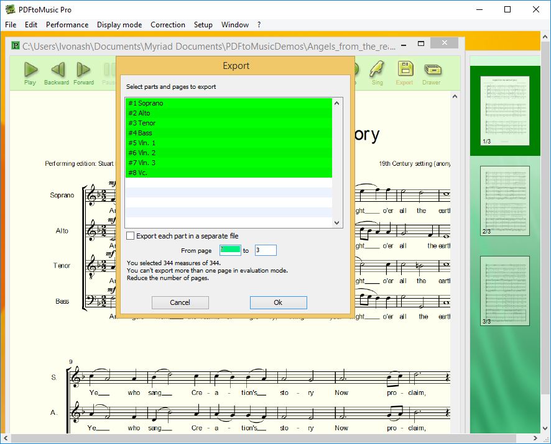Click the Export dialog title bar

(236, 66)
